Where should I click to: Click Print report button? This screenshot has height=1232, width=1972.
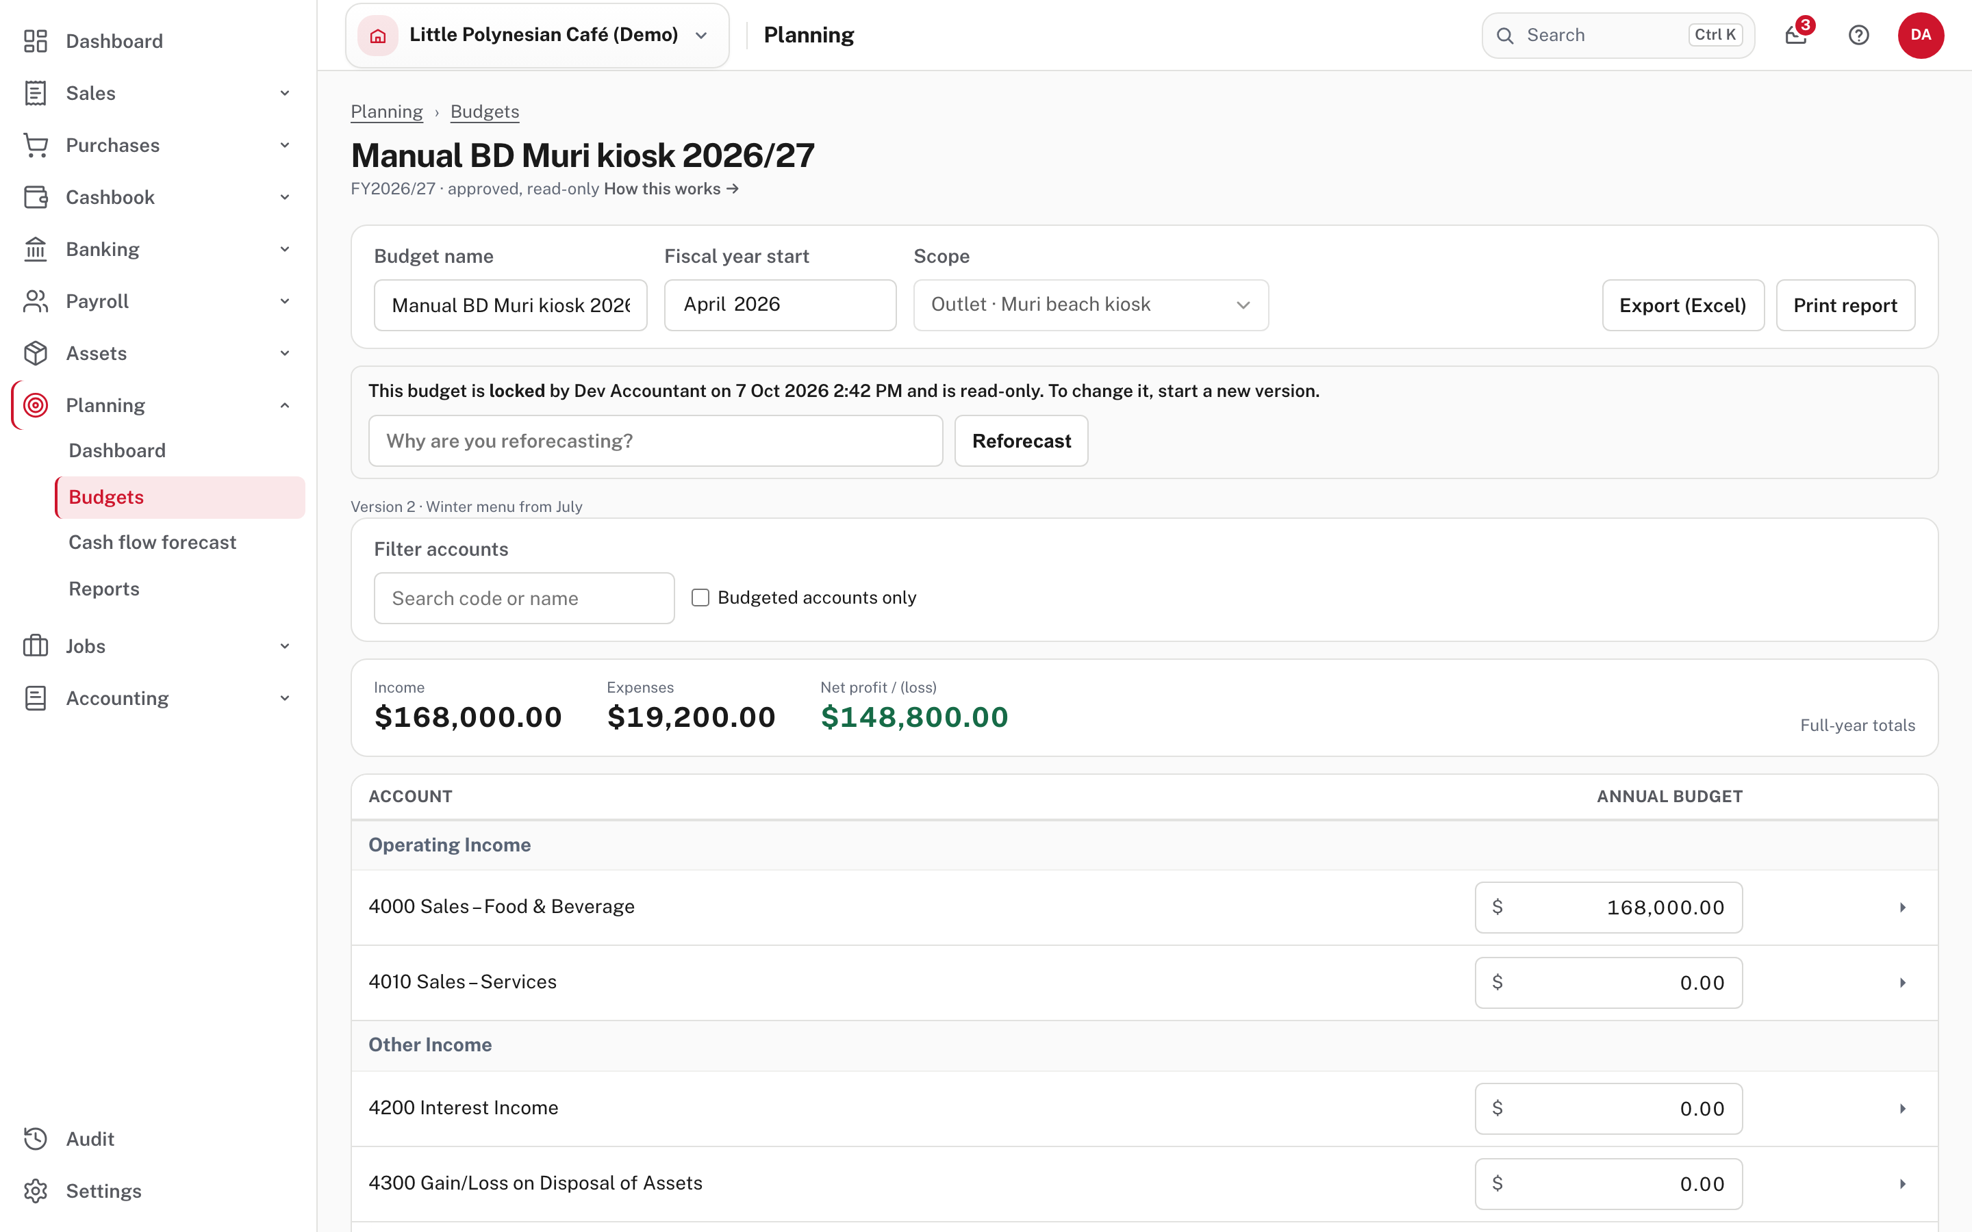[1845, 305]
